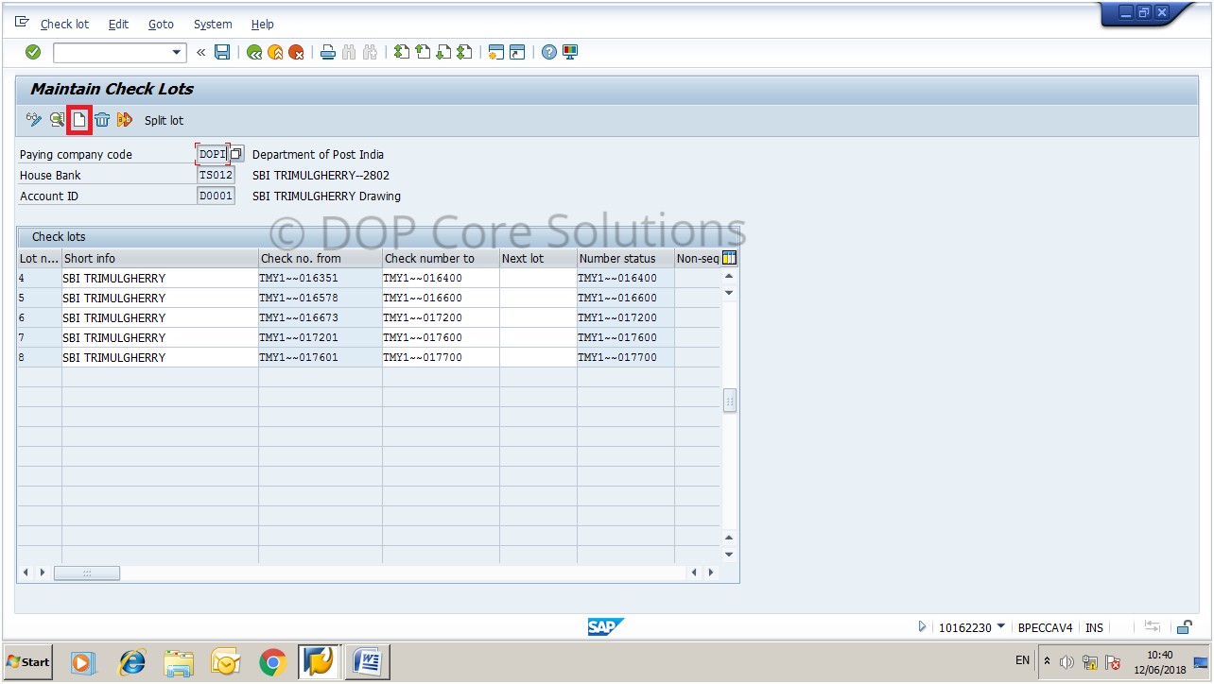Open the System menu
The height and width of the screenshot is (684, 1214).
click(x=213, y=25)
